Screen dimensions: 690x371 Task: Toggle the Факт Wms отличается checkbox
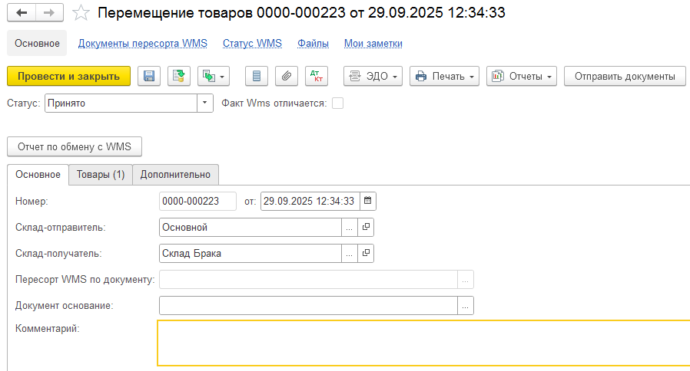(x=337, y=103)
